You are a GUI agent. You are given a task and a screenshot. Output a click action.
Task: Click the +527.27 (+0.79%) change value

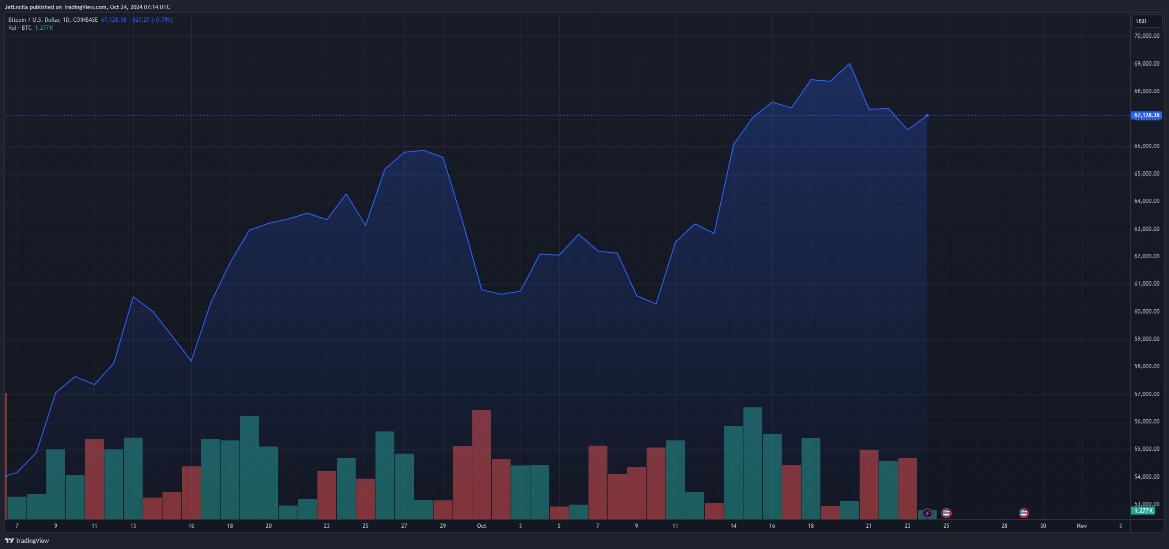click(151, 20)
